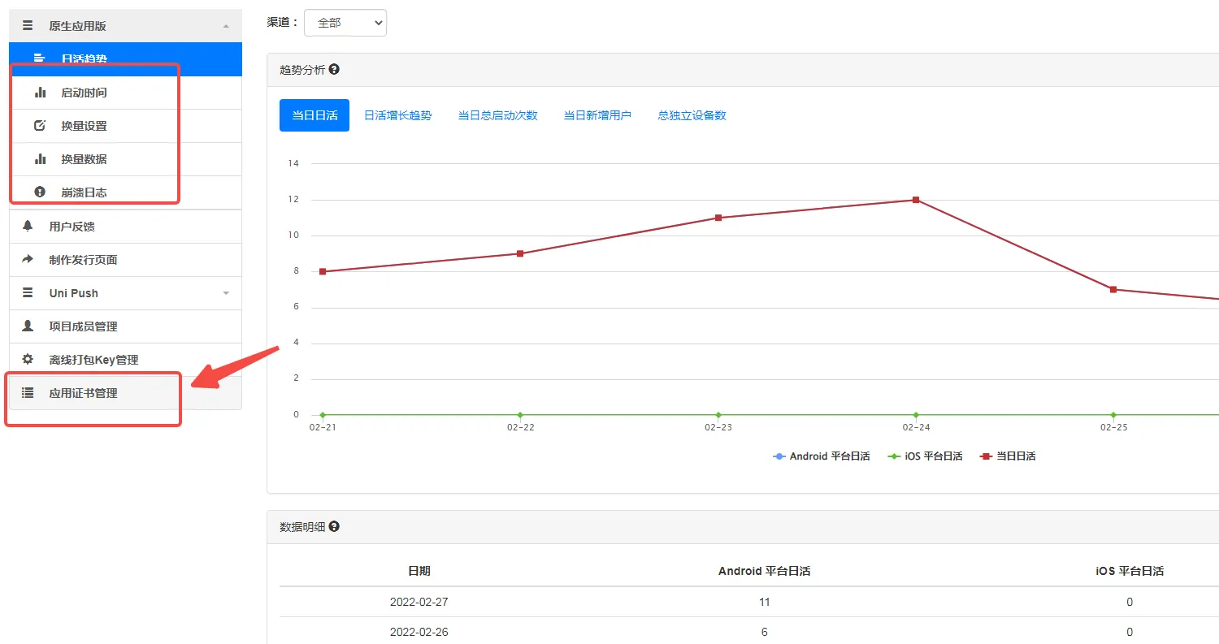Toggle iOS 平台日活 series in chart legend

coord(925,456)
